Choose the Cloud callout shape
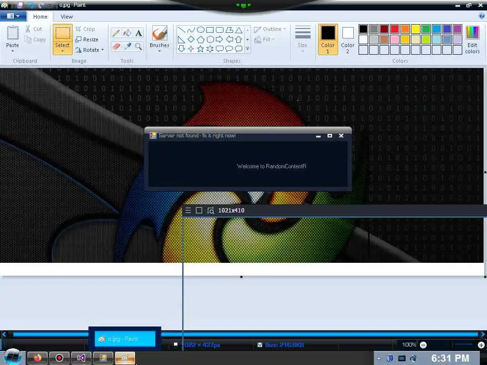Viewport: 487px width, 365px height. [x=239, y=49]
